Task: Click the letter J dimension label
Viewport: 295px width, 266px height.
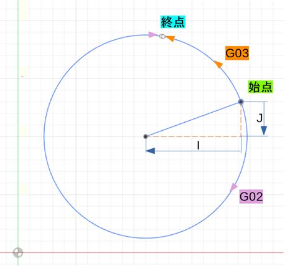Action: 260,118
